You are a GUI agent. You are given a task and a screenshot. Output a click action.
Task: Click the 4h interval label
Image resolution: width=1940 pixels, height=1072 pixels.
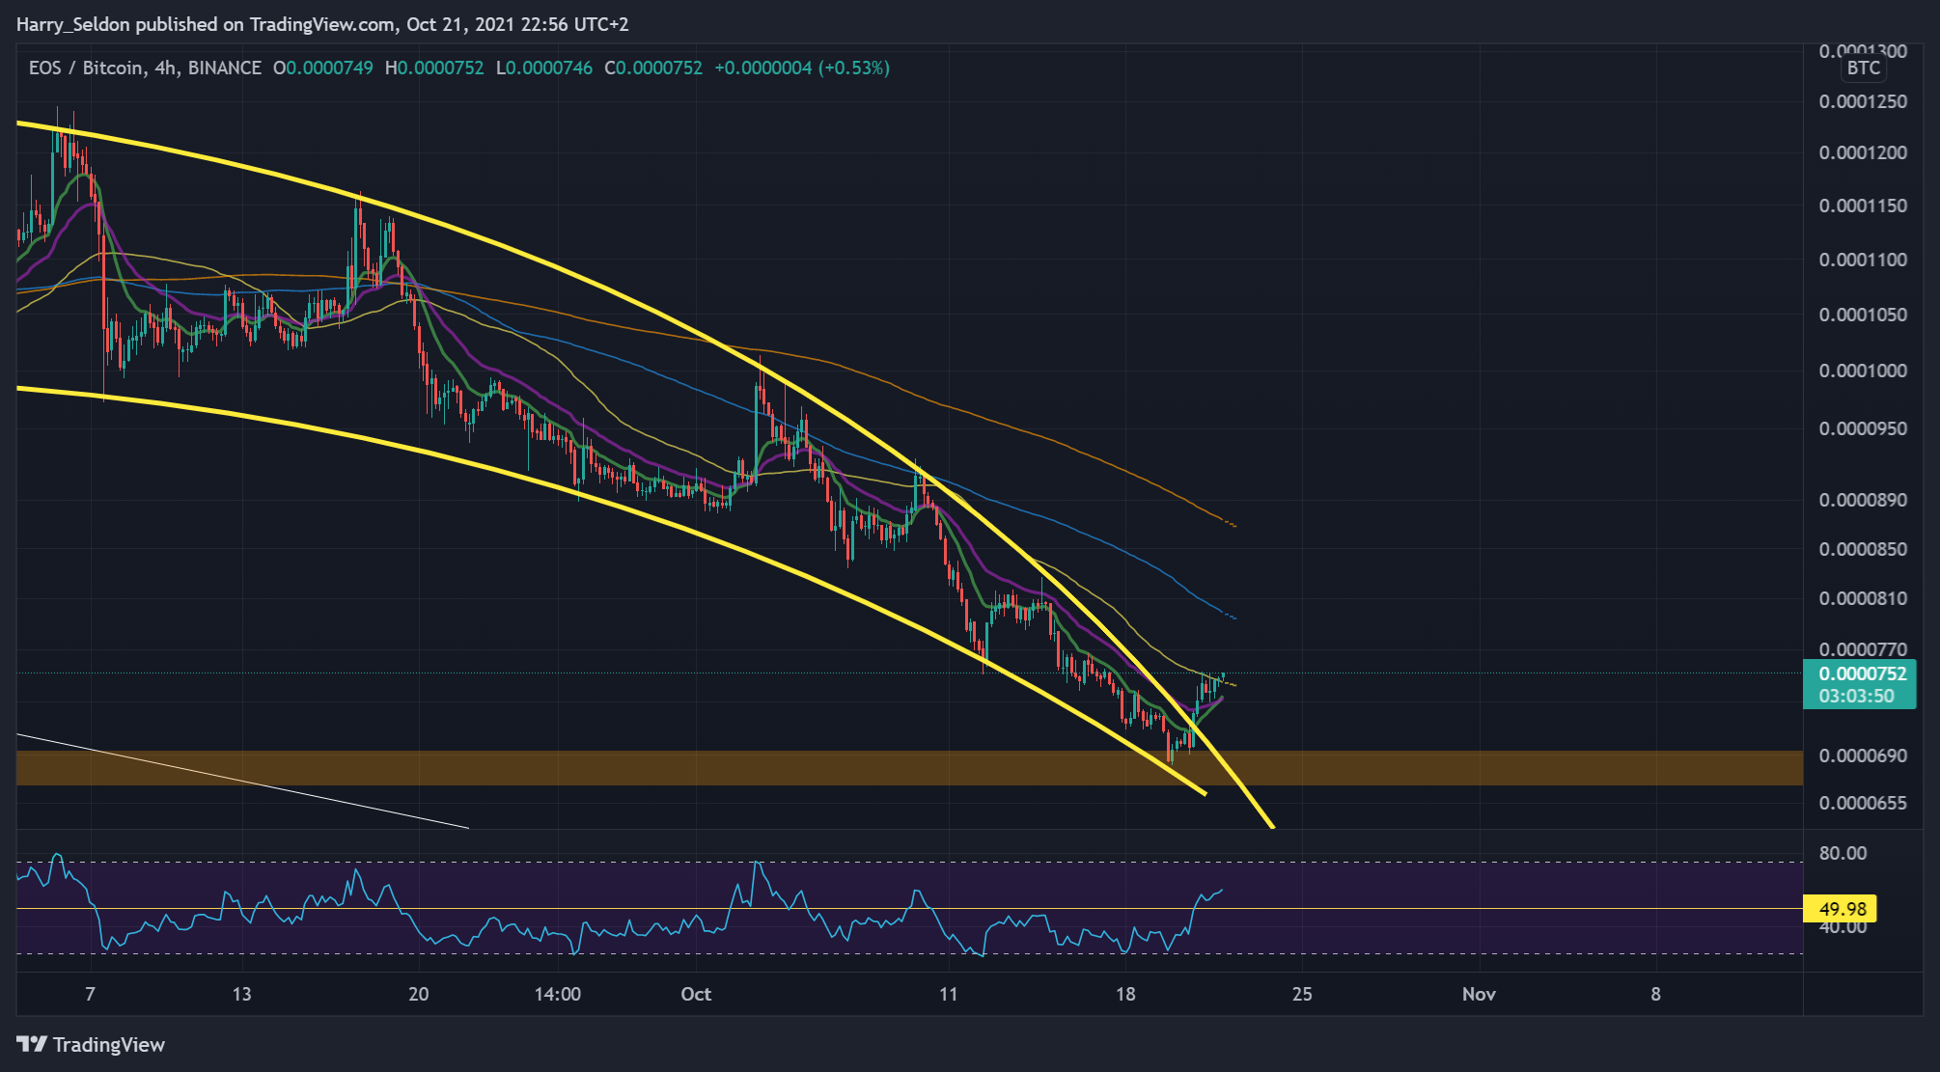click(165, 68)
